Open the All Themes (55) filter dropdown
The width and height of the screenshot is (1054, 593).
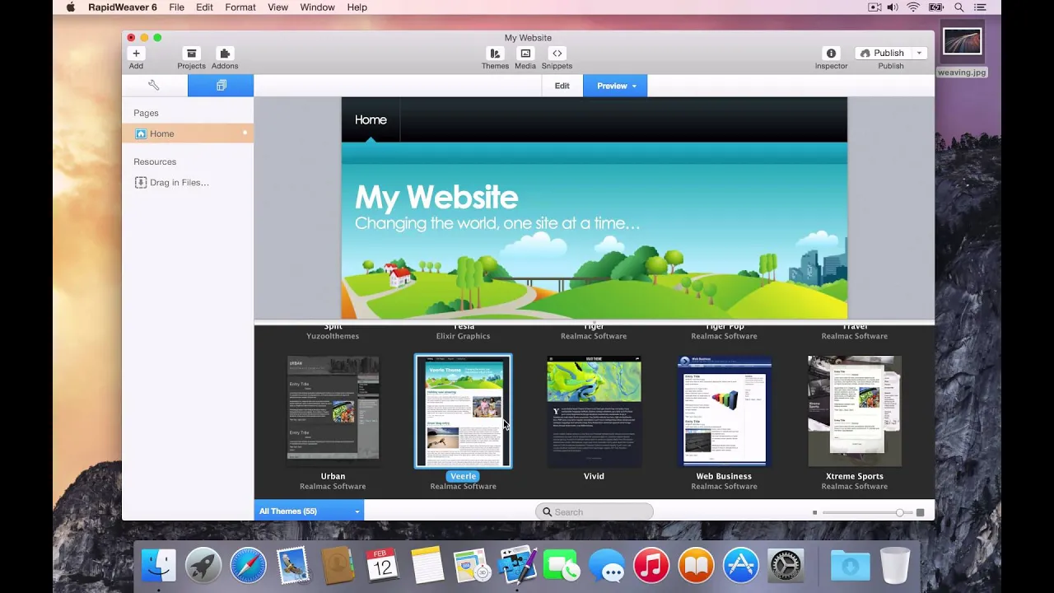tap(309, 511)
